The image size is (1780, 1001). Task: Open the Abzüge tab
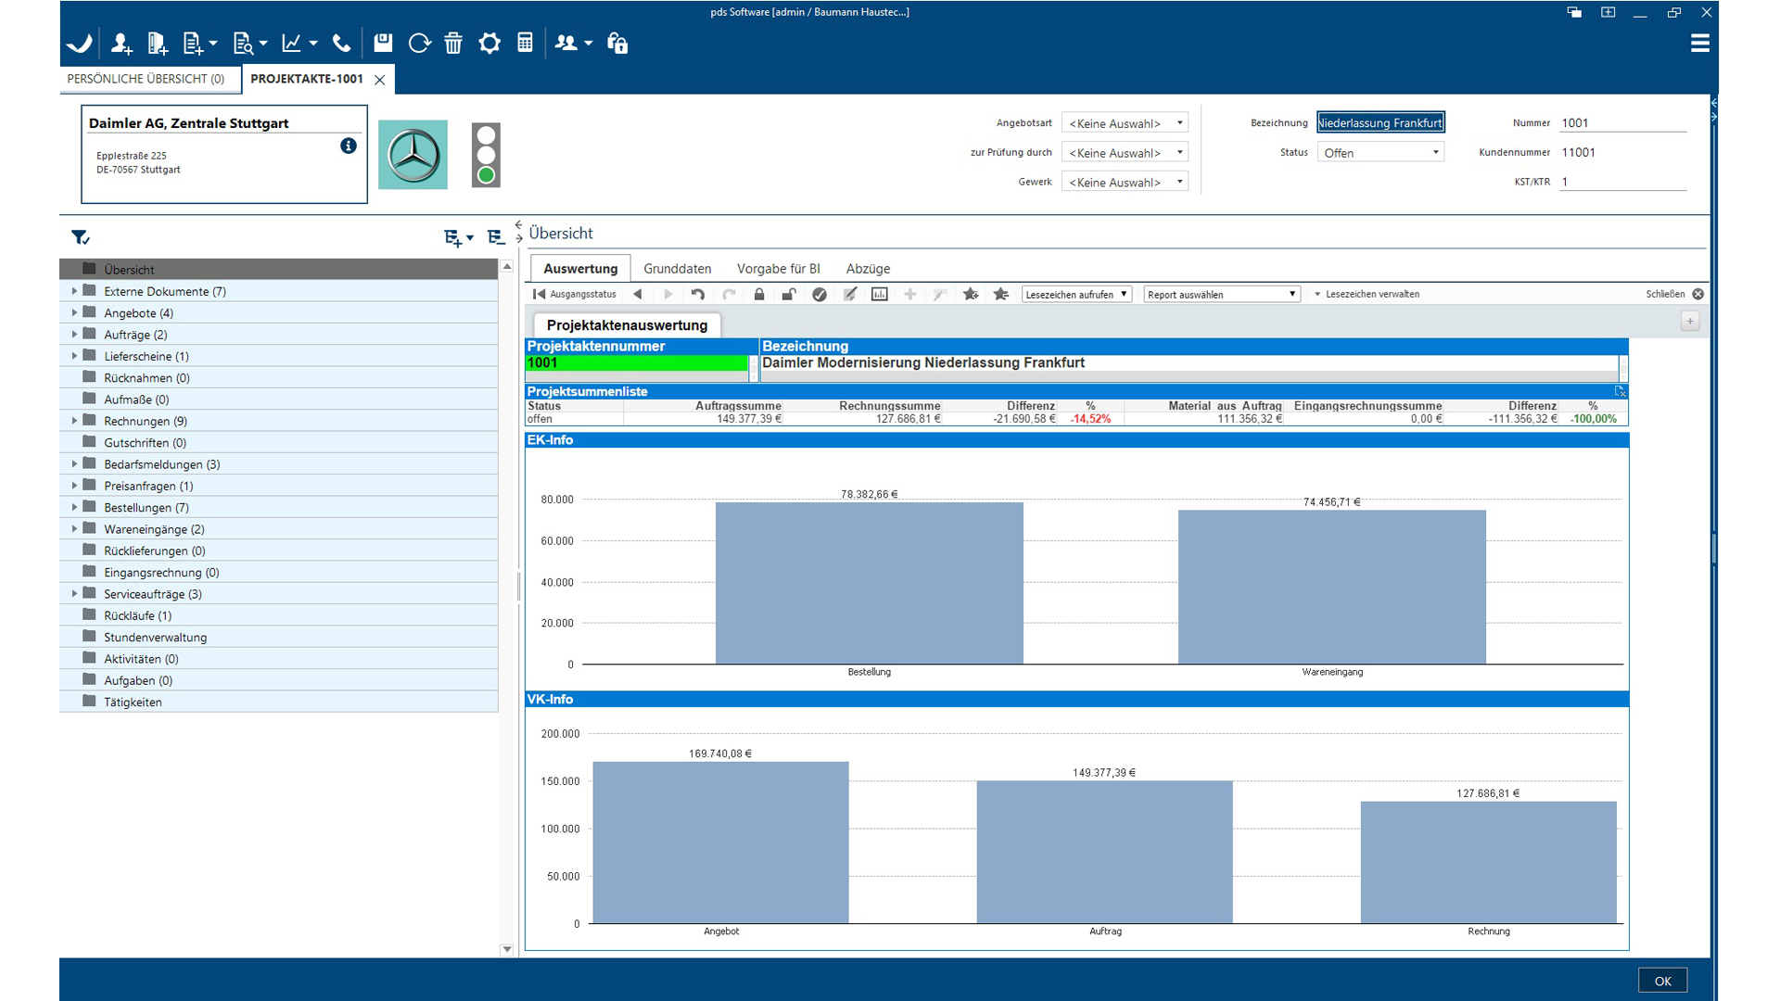[868, 269]
